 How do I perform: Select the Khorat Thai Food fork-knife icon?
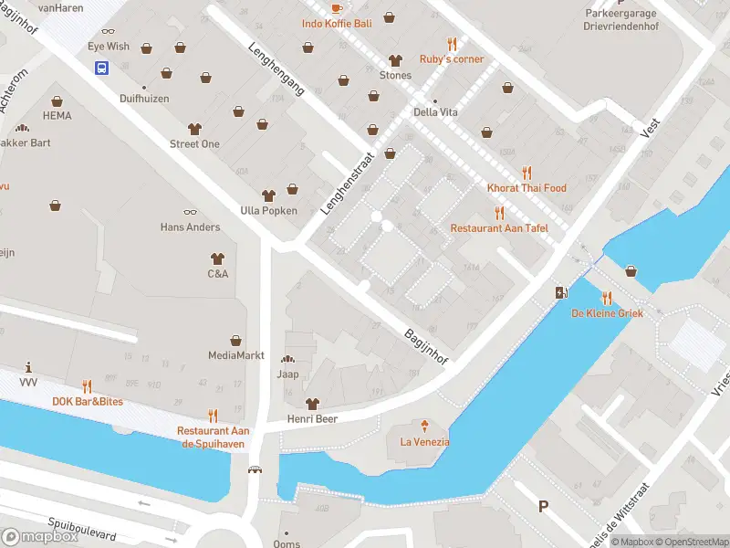pos(527,173)
